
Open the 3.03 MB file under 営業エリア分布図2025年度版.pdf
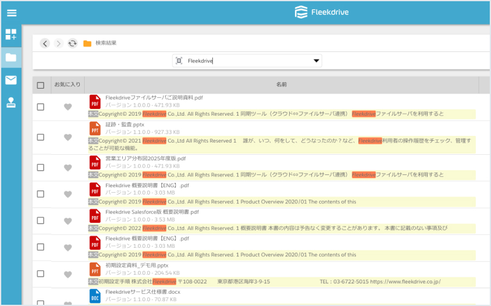click(x=147, y=185)
